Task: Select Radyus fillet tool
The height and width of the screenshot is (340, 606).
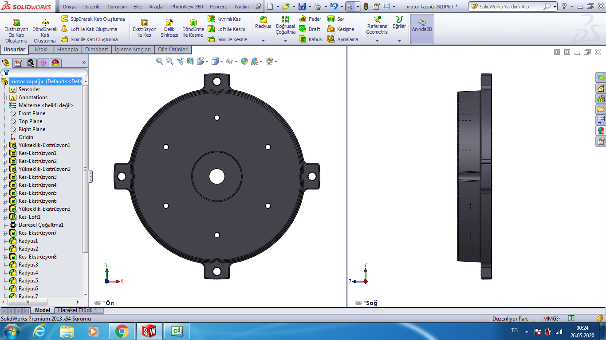Action: (263, 23)
